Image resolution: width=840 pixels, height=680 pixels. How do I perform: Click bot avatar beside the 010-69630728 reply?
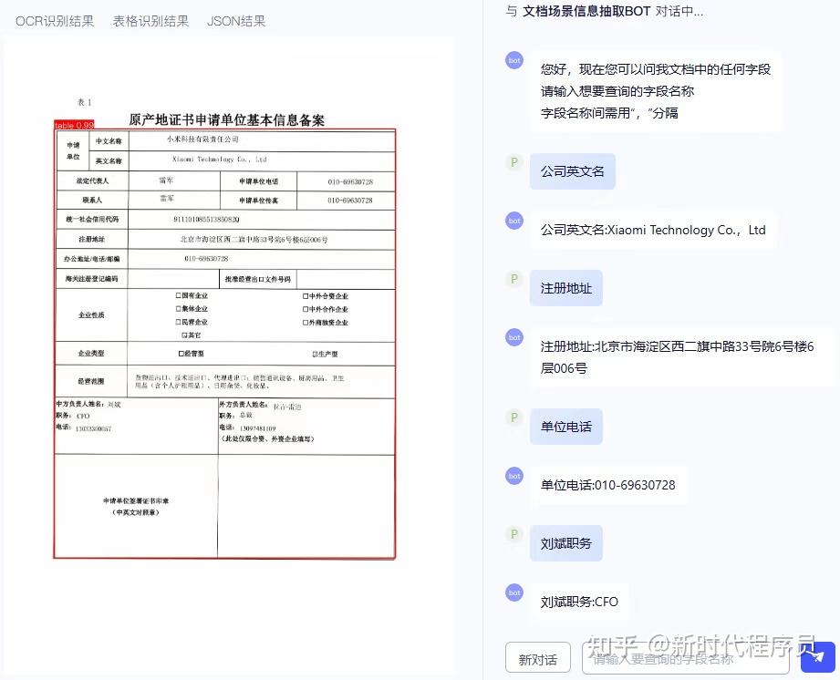click(x=514, y=476)
